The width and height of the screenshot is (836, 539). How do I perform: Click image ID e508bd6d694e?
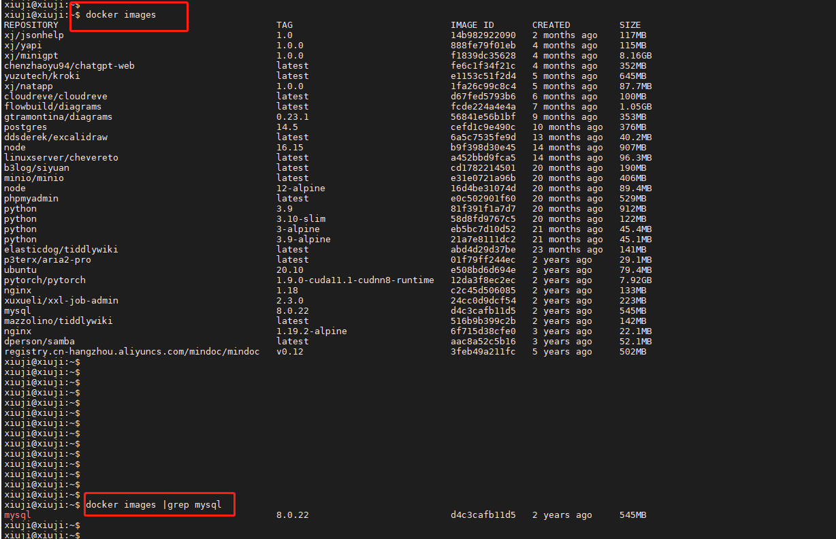click(483, 269)
